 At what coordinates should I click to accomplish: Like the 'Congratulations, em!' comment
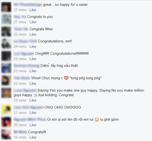tap(33, 46)
